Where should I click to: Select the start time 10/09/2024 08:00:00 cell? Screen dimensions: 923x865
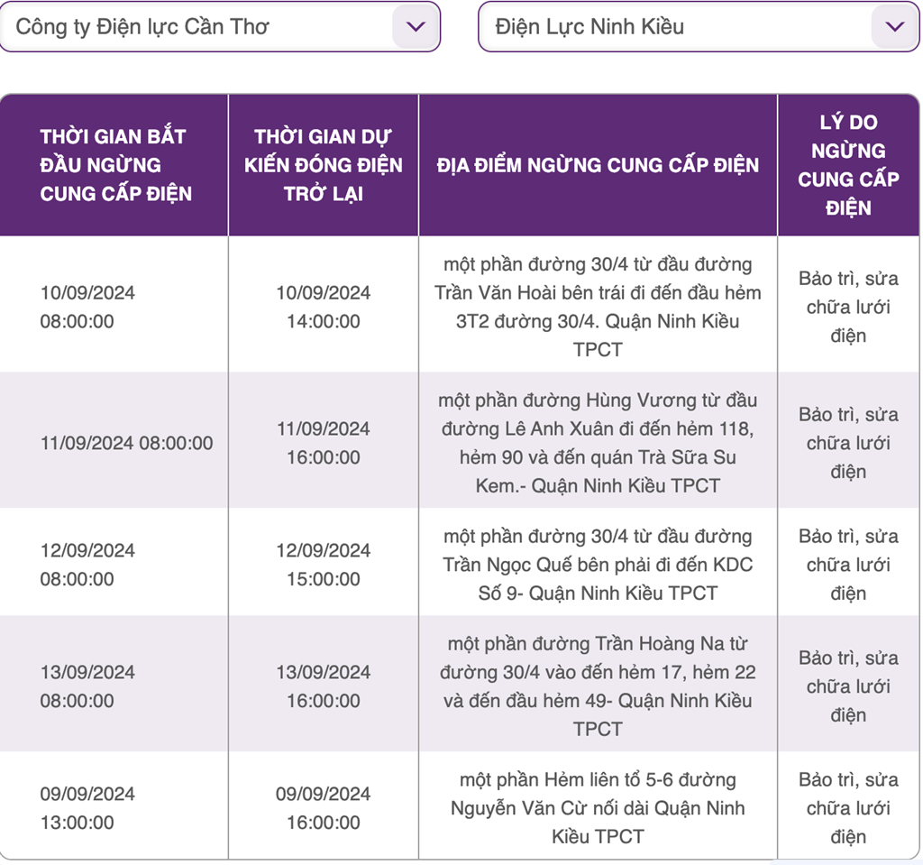click(87, 307)
